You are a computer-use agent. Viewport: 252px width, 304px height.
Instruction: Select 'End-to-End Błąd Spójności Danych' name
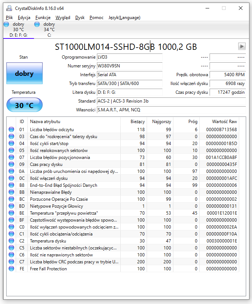point(64,185)
